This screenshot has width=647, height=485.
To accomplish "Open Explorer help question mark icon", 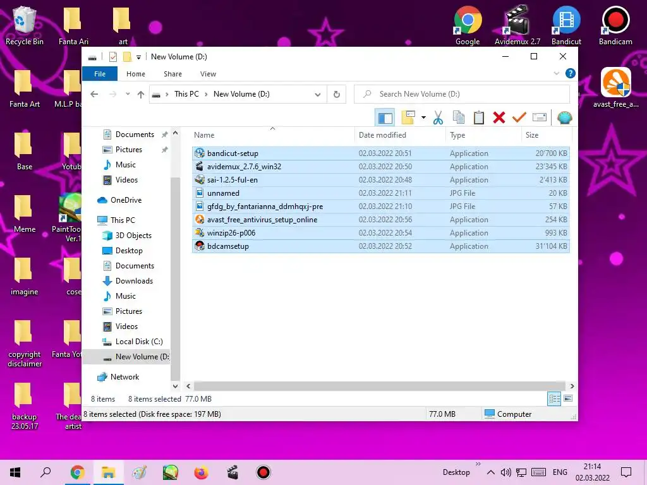I will pyautogui.click(x=571, y=73).
